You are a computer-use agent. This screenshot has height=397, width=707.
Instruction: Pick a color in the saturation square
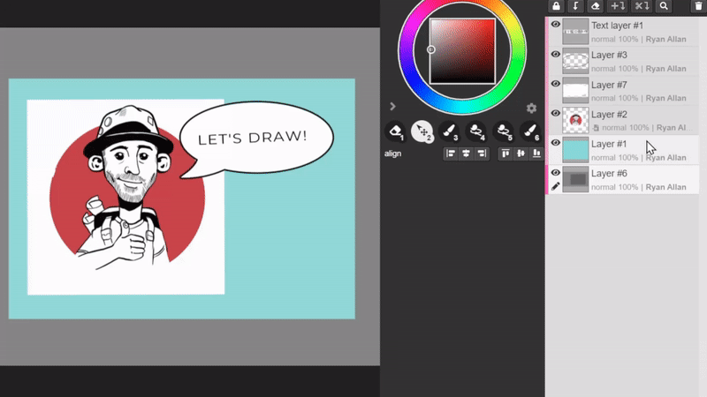coord(462,51)
